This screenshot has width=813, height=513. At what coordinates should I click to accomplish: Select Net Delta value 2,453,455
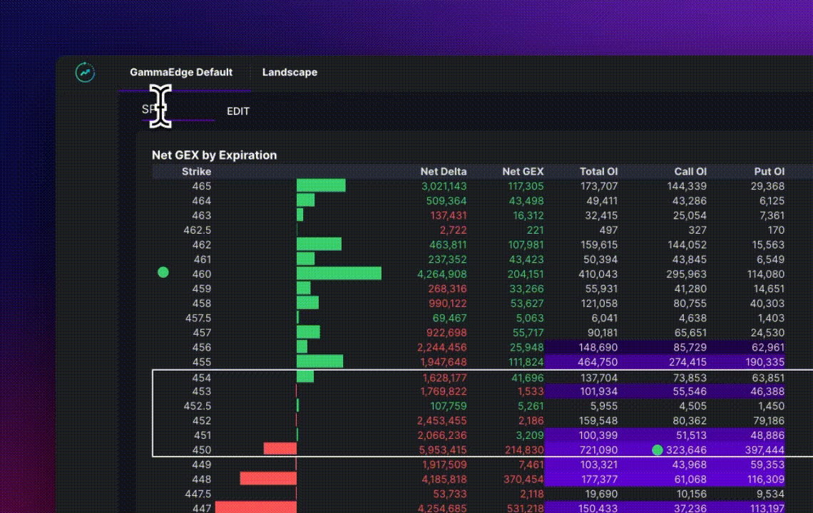pyautogui.click(x=441, y=421)
